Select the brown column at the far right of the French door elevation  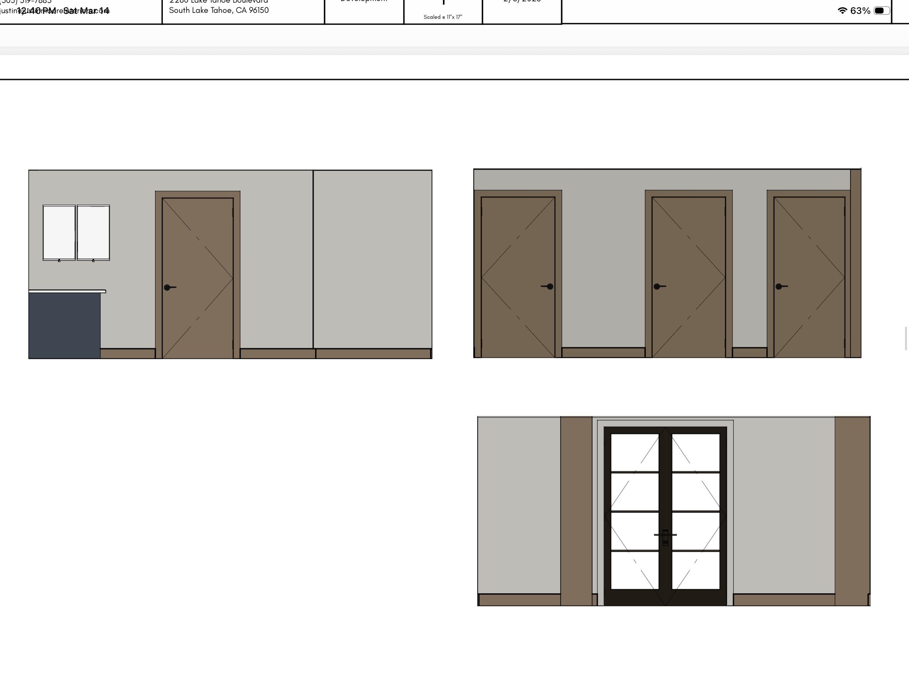pos(852,511)
